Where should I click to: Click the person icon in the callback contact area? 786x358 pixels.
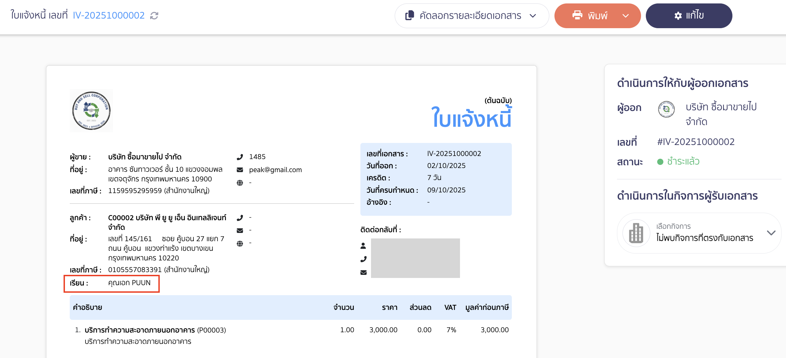[364, 245]
